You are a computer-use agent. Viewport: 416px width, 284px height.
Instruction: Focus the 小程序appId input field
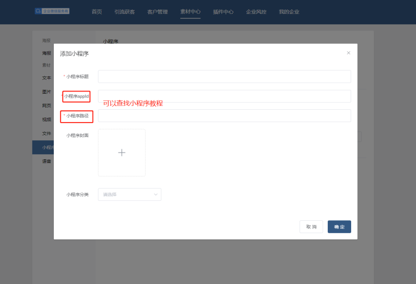point(224,96)
